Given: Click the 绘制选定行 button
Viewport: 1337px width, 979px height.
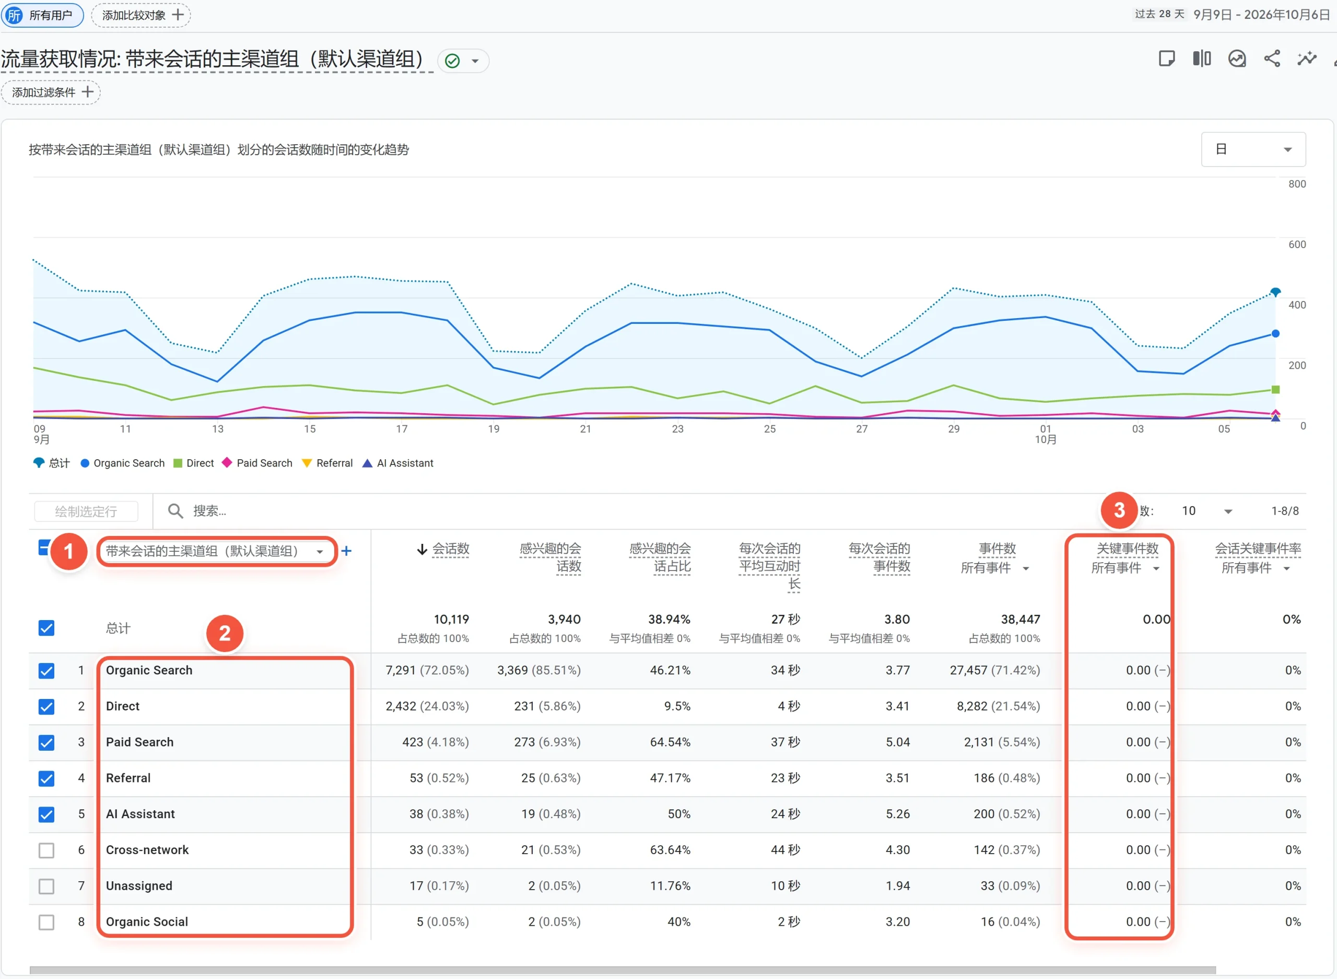Looking at the screenshot, I should (x=86, y=511).
